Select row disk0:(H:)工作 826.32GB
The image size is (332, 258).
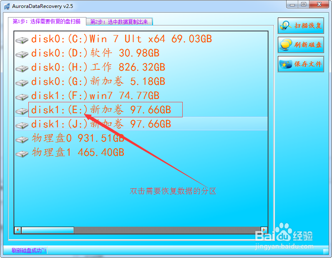click(x=141, y=67)
